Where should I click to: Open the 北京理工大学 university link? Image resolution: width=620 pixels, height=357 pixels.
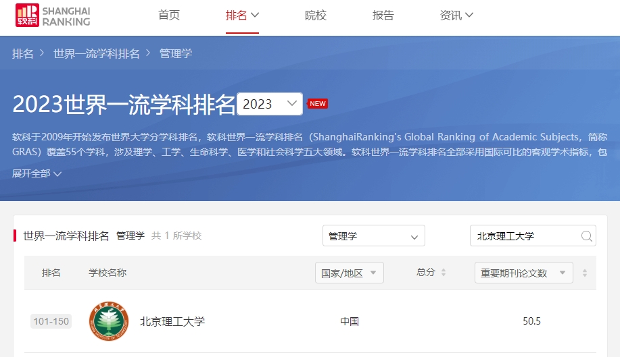coord(172,321)
